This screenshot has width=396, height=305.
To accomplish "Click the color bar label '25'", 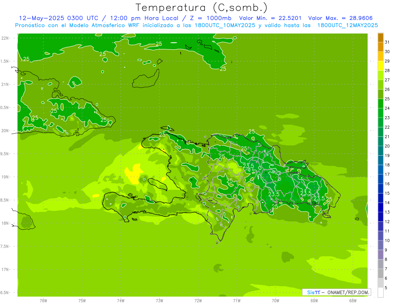I will click(x=387, y=99).
